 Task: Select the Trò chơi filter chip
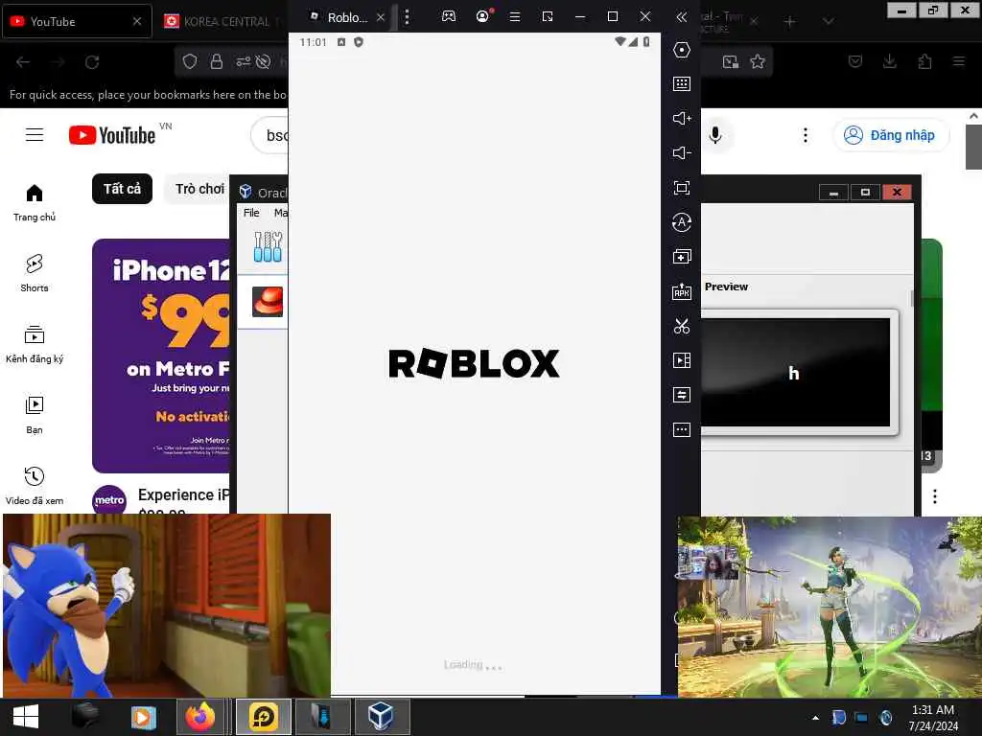[198, 189]
